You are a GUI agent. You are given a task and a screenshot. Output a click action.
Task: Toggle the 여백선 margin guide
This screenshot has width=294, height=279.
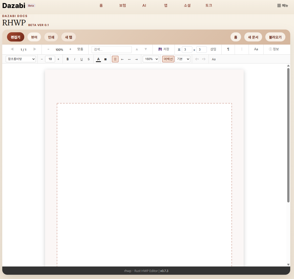(168, 59)
